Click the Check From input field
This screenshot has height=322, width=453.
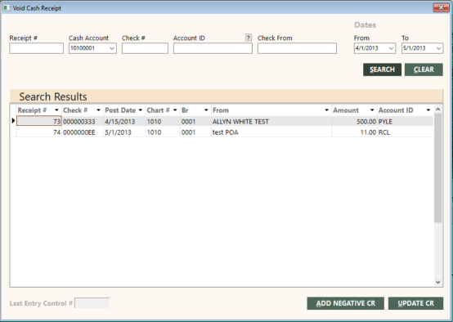[297, 48]
